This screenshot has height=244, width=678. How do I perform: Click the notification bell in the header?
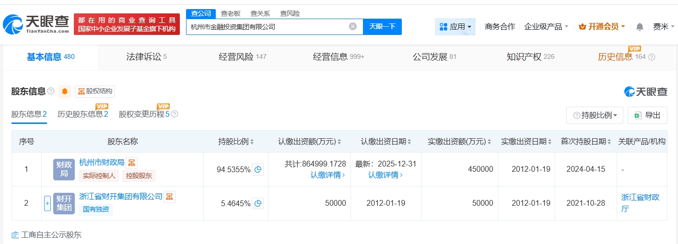click(x=640, y=27)
